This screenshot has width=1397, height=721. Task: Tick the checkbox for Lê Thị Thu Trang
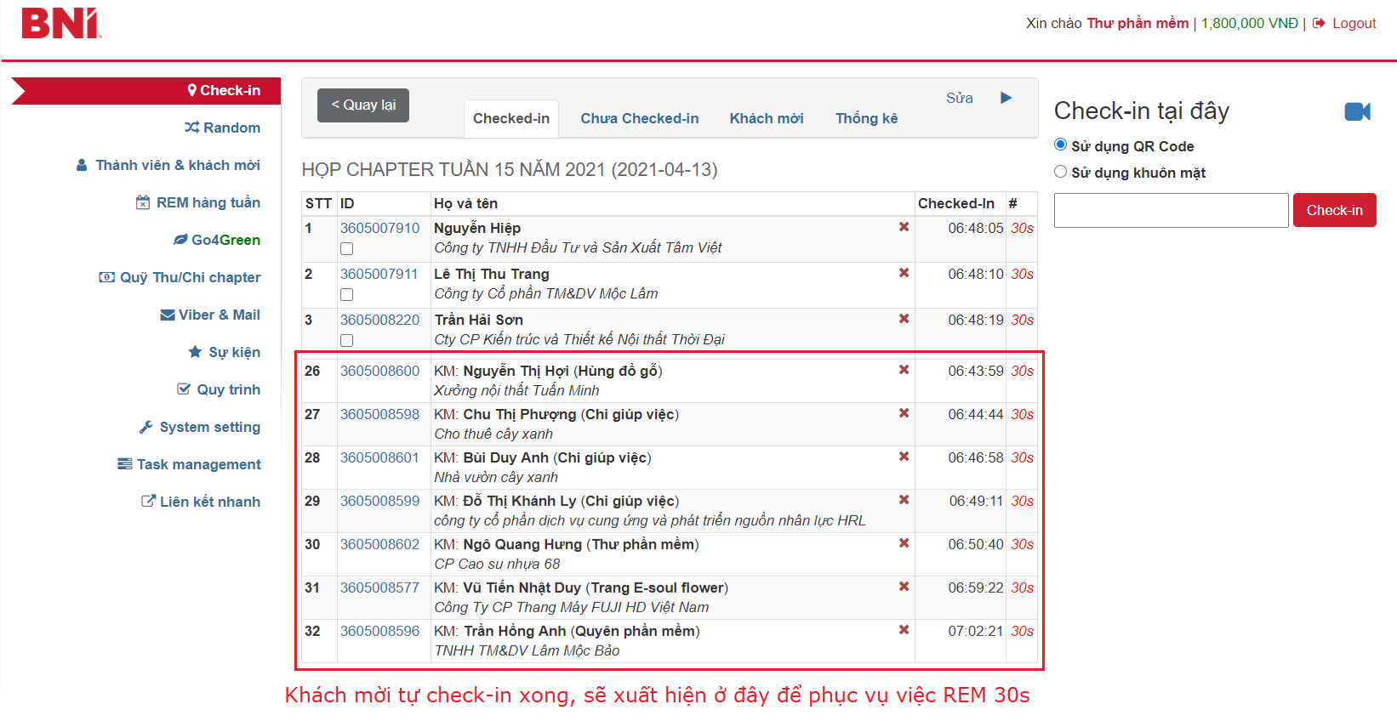346,295
